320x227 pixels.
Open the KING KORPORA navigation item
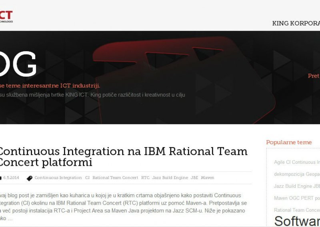[x=296, y=23]
